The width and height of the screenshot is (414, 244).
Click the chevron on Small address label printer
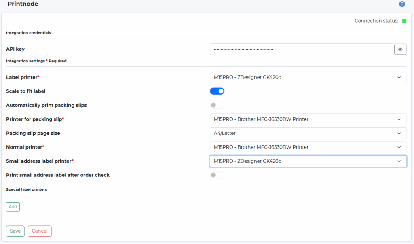[x=398, y=161]
